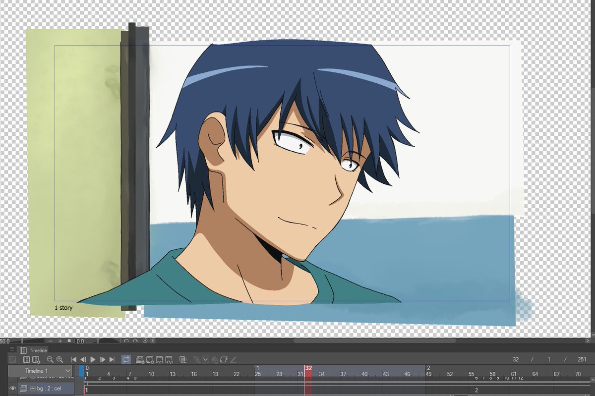This screenshot has width=595, height=396.
Task: Click the New Timeline icon
Action: coord(26,359)
